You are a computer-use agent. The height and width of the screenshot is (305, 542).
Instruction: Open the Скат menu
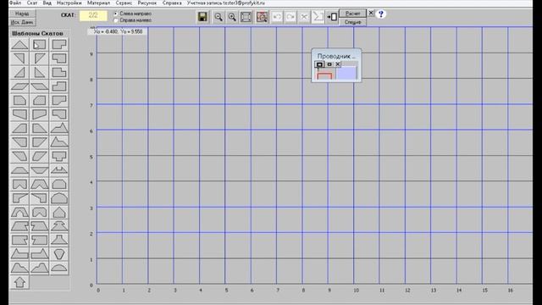click(32, 3)
